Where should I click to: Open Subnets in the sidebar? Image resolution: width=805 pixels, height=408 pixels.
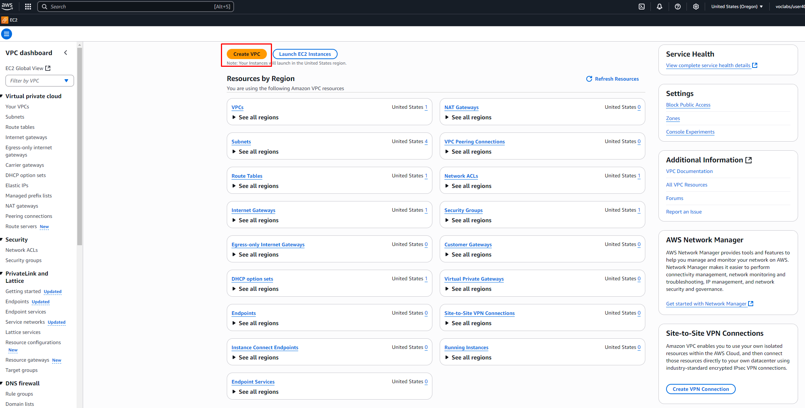[15, 117]
